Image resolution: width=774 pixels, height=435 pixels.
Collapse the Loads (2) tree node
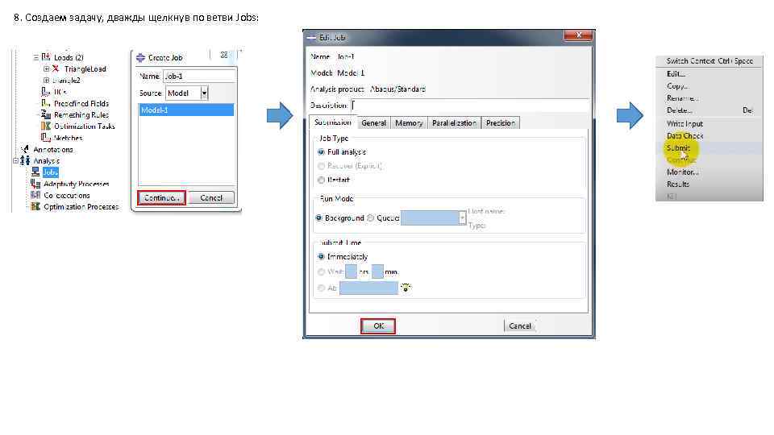(35, 57)
